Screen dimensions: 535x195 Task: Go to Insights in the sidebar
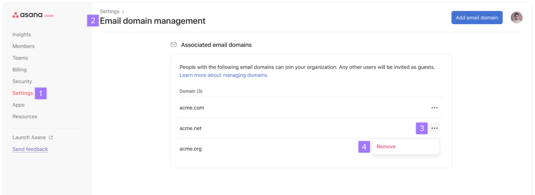point(22,35)
